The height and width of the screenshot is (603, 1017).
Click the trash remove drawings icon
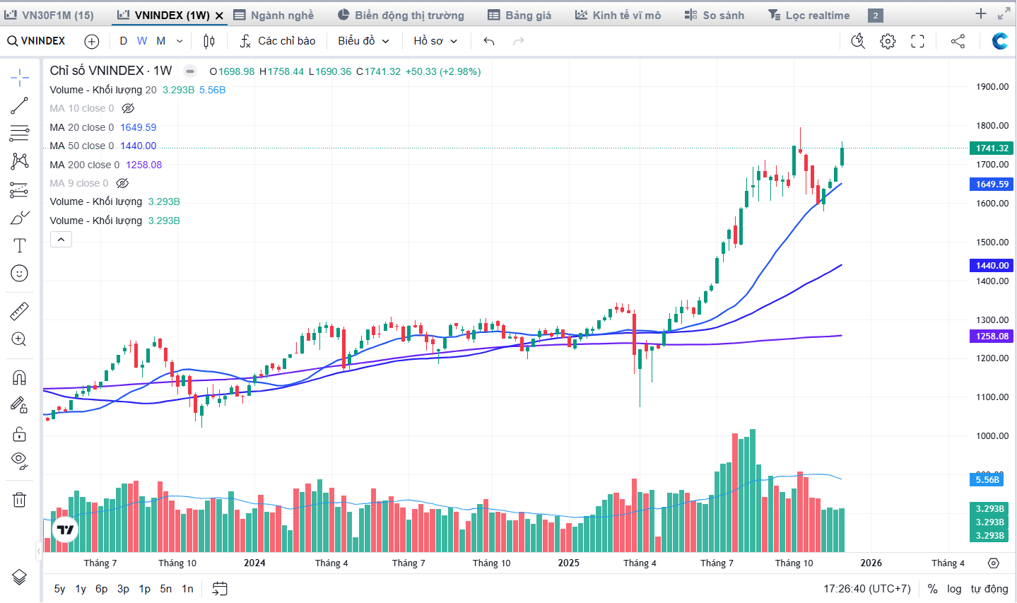tap(19, 500)
